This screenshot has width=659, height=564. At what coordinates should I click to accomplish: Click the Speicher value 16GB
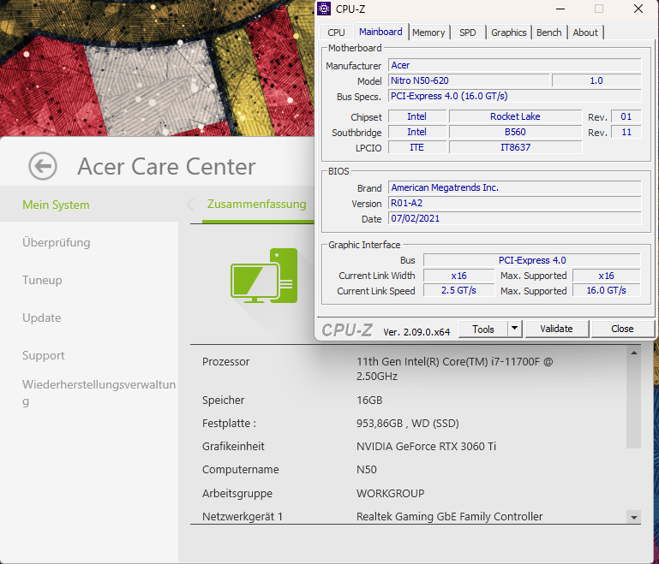(x=369, y=401)
